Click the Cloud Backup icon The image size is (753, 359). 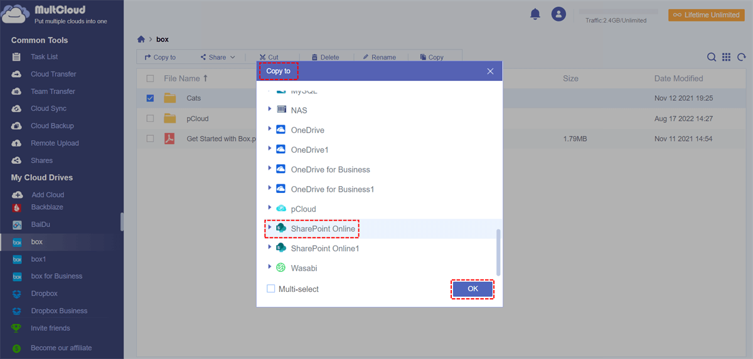[17, 126]
